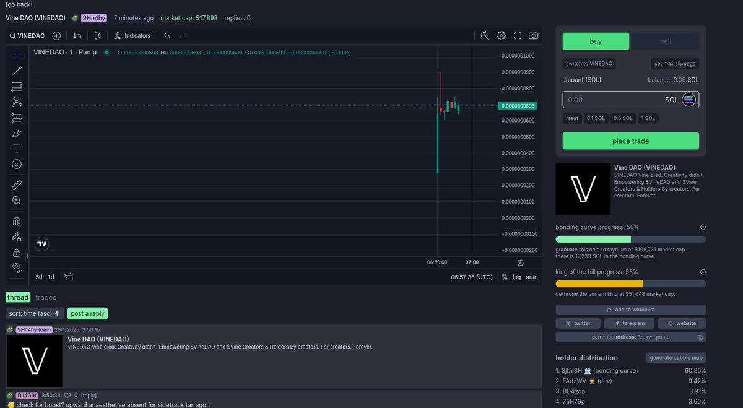Add symbol to compare with plus icon

coord(56,36)
